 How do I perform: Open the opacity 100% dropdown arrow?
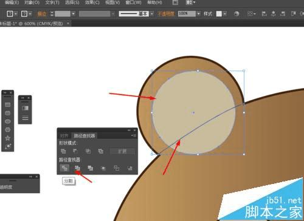tap(199, 14)
